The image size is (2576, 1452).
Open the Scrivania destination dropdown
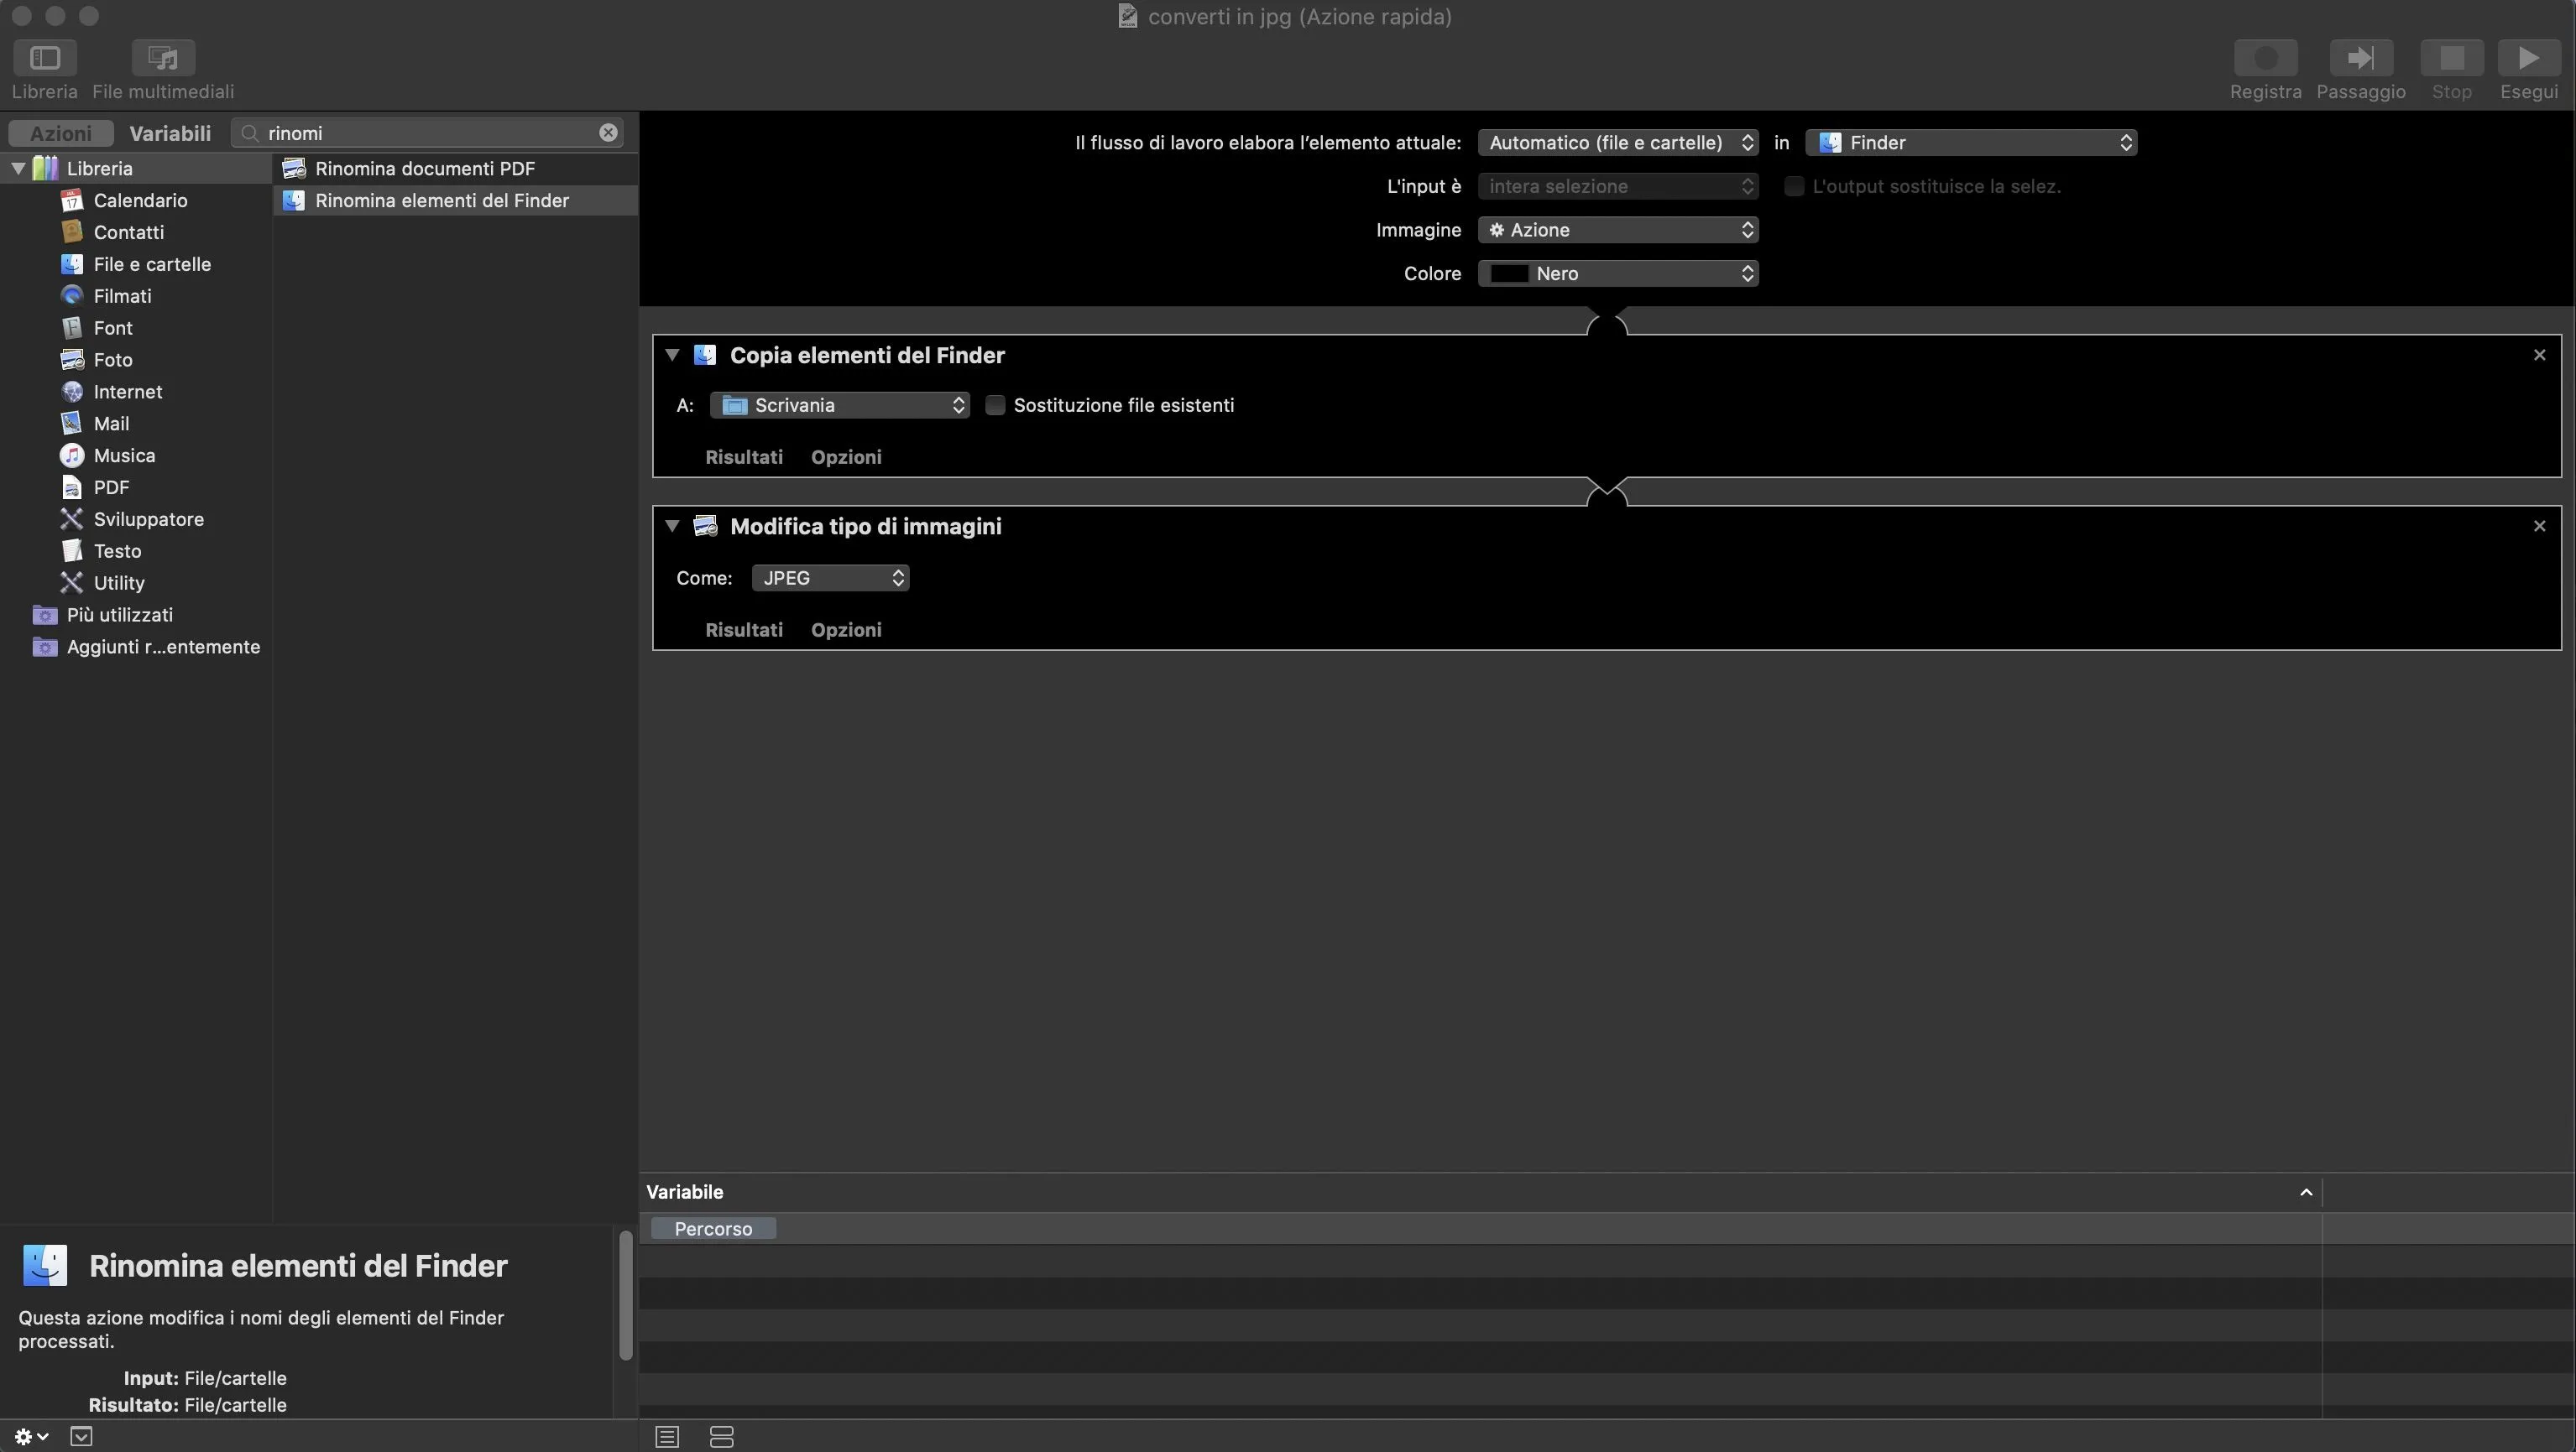[840, 406]
